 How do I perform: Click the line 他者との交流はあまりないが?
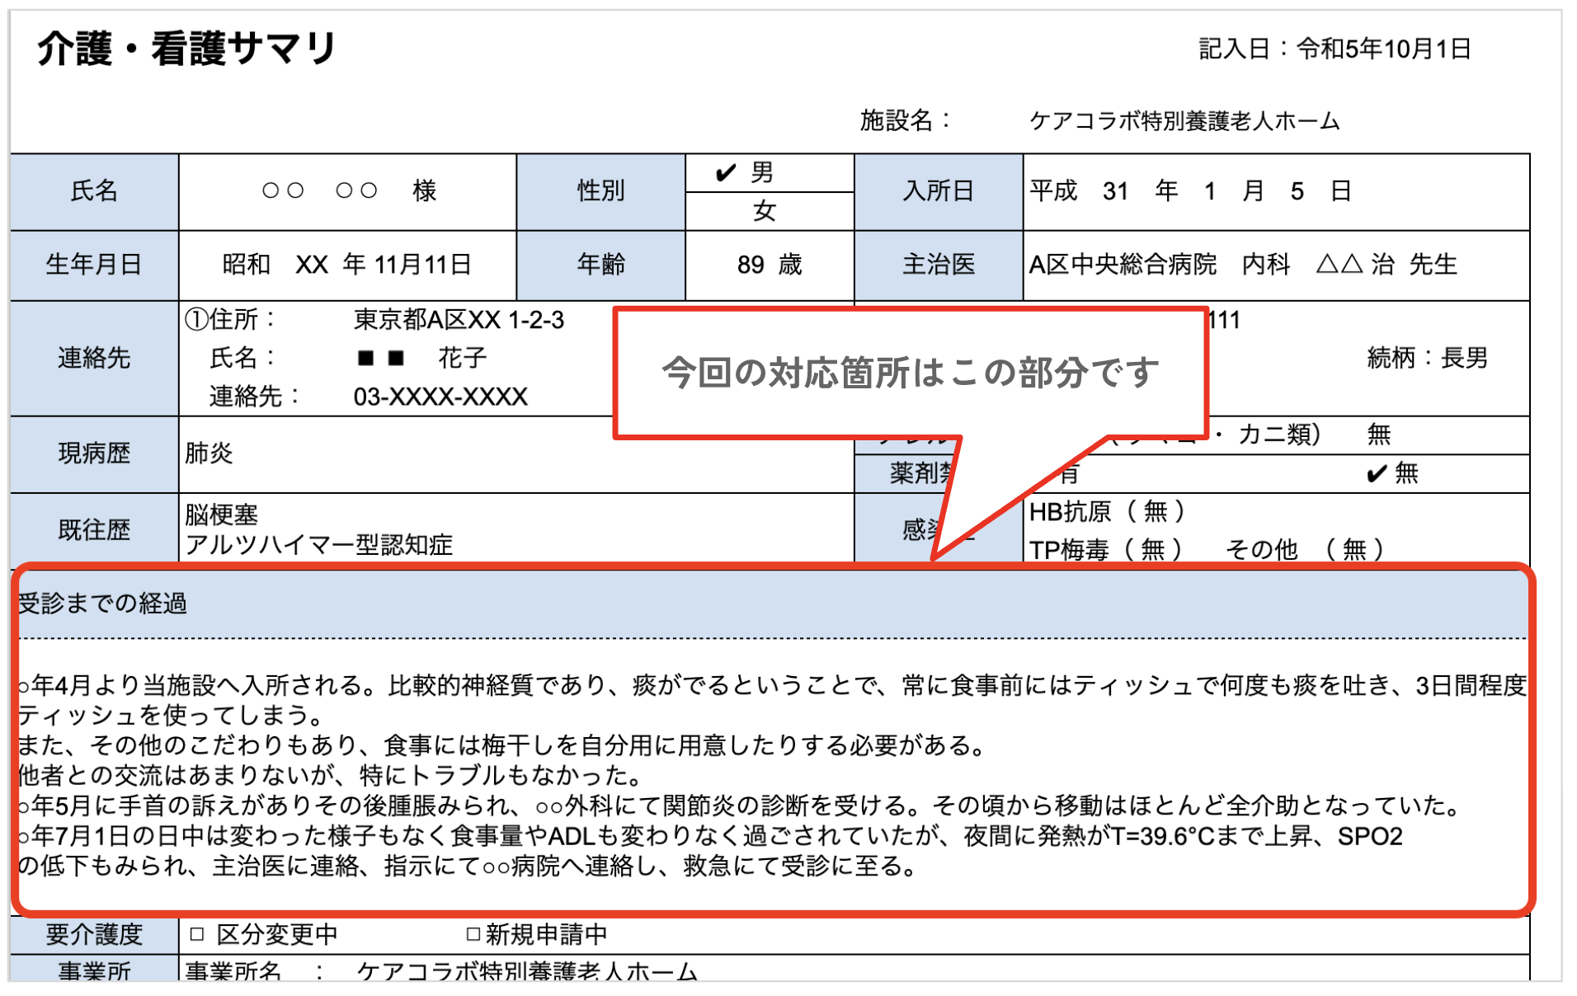332,775
